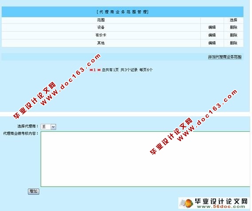The width and height of the screenshot is (252, 211).
Task: Edit the 其他 row
Action: pyautogui.click(x=212, y=43)
